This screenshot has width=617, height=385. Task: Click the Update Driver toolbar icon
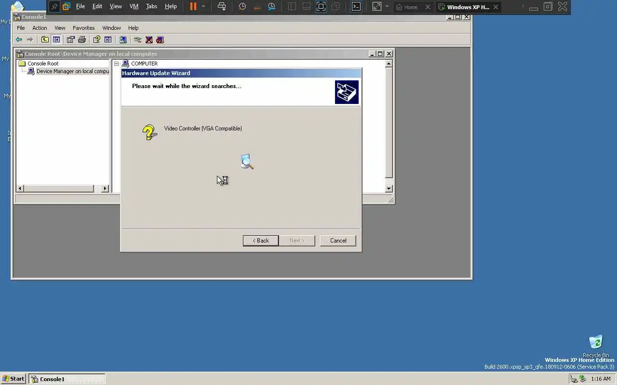[x=138, y=40]
